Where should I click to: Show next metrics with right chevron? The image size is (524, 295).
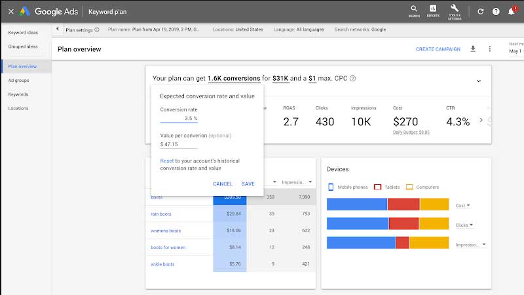[481, 120]
